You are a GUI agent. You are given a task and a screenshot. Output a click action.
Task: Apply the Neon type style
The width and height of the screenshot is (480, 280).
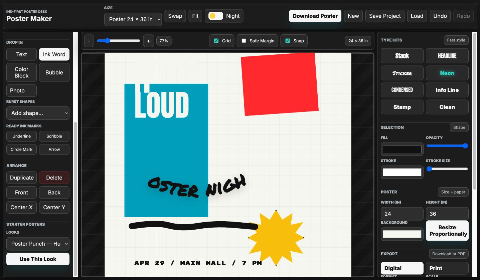point(447,73)
